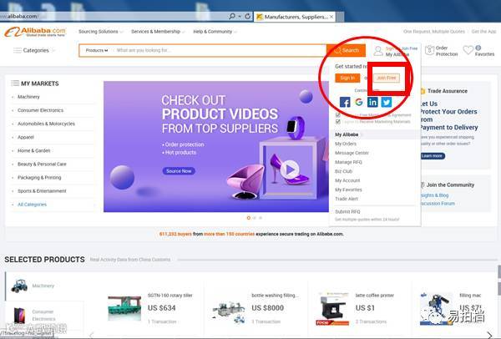Click the browser refresh icon
This screenshot has height=339, width=501.
248,16
